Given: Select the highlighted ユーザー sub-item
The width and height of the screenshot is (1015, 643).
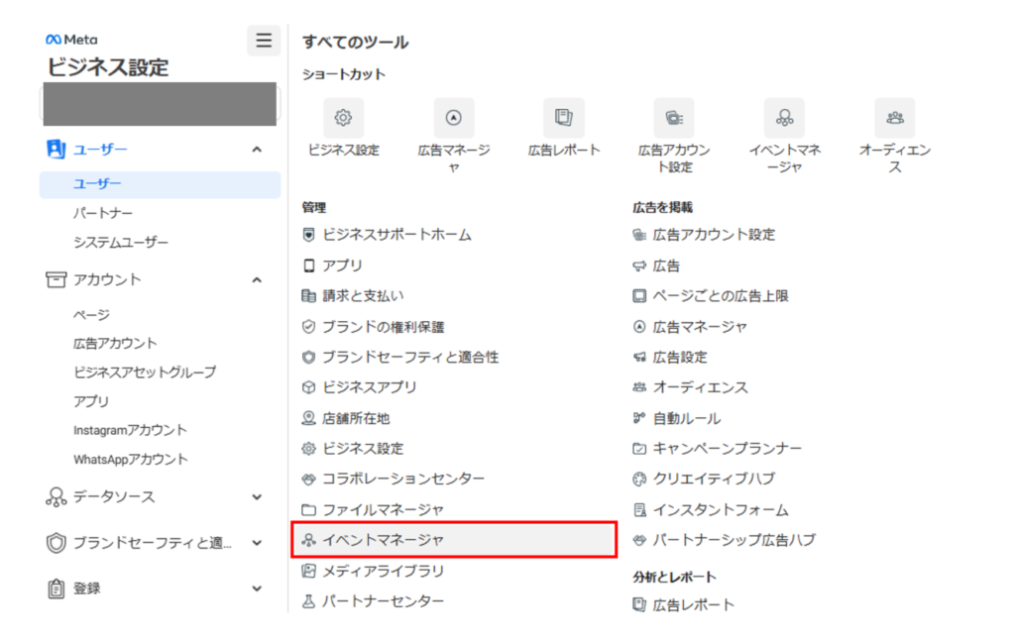Looking at the screenshot, I should click(x=160, y=184).
